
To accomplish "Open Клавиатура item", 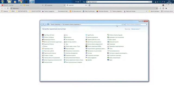I will (111, 44).
